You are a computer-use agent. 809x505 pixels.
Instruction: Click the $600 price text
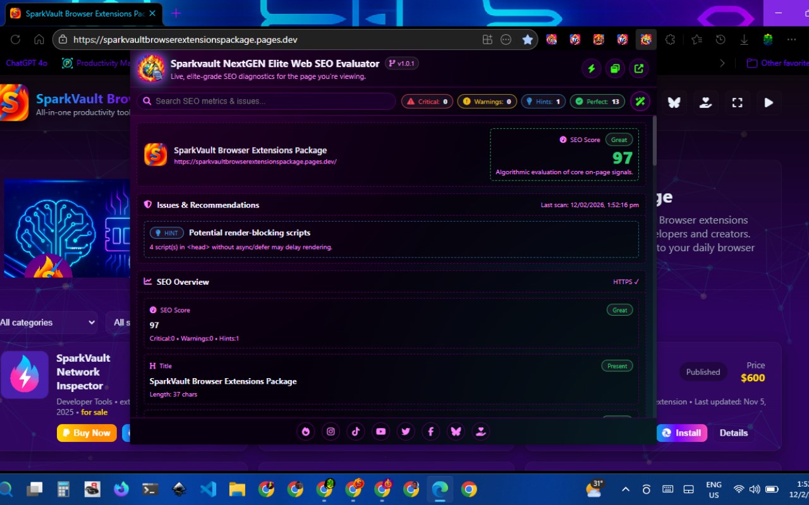pyautogui.click(x=753, y=378)
